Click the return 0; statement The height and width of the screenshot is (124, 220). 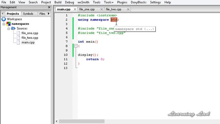tap(96, 59)
